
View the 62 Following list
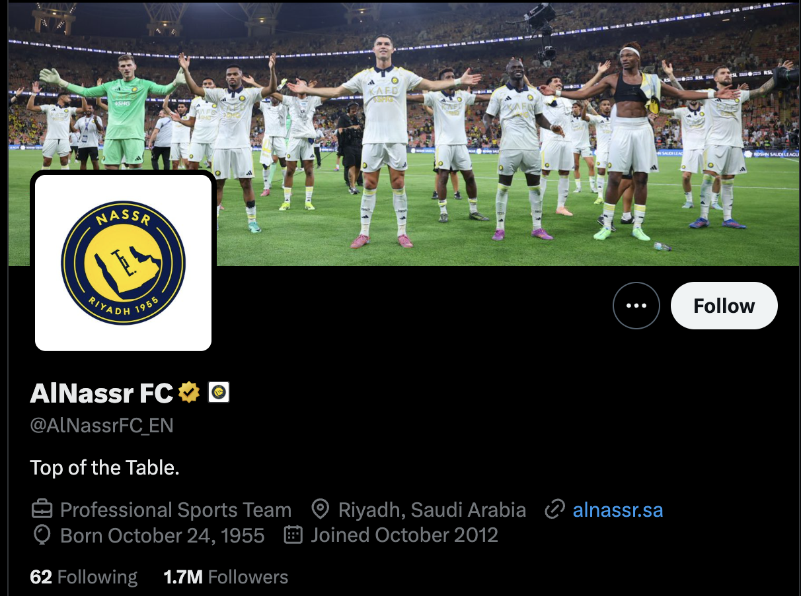coord(84,577)
